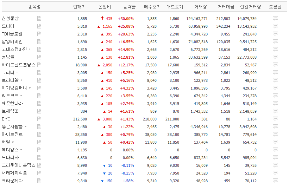Image resolution: width=289 pixels, height=190 pixels.
Task: Open the 신성통상 stock link
Action: pyautogui.click(x=10, y=18)
